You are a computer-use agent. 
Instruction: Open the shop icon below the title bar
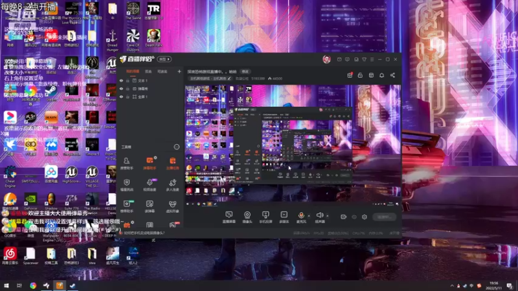(371, 75)
